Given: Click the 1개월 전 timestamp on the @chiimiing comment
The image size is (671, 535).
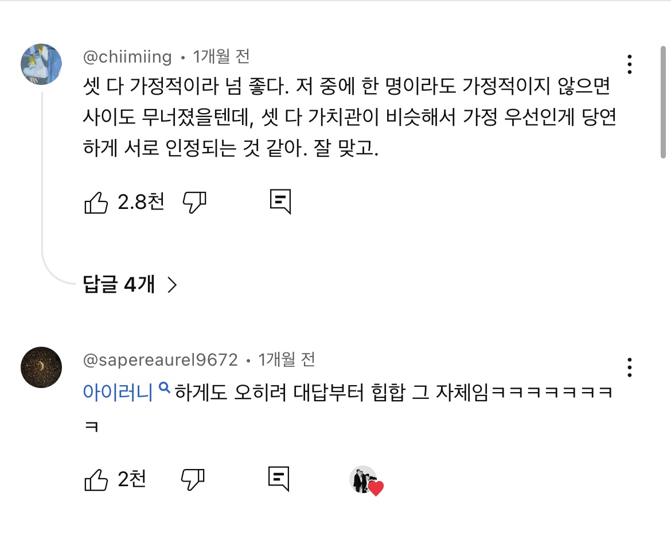Looking at the screenshot, I should (221, 57).
